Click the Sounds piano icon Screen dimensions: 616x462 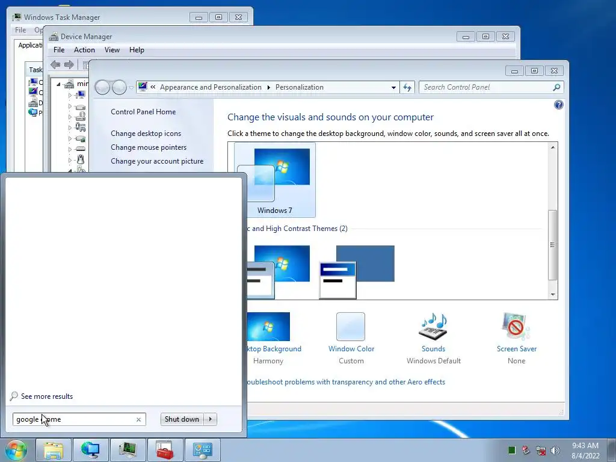(x=433, y=327)
